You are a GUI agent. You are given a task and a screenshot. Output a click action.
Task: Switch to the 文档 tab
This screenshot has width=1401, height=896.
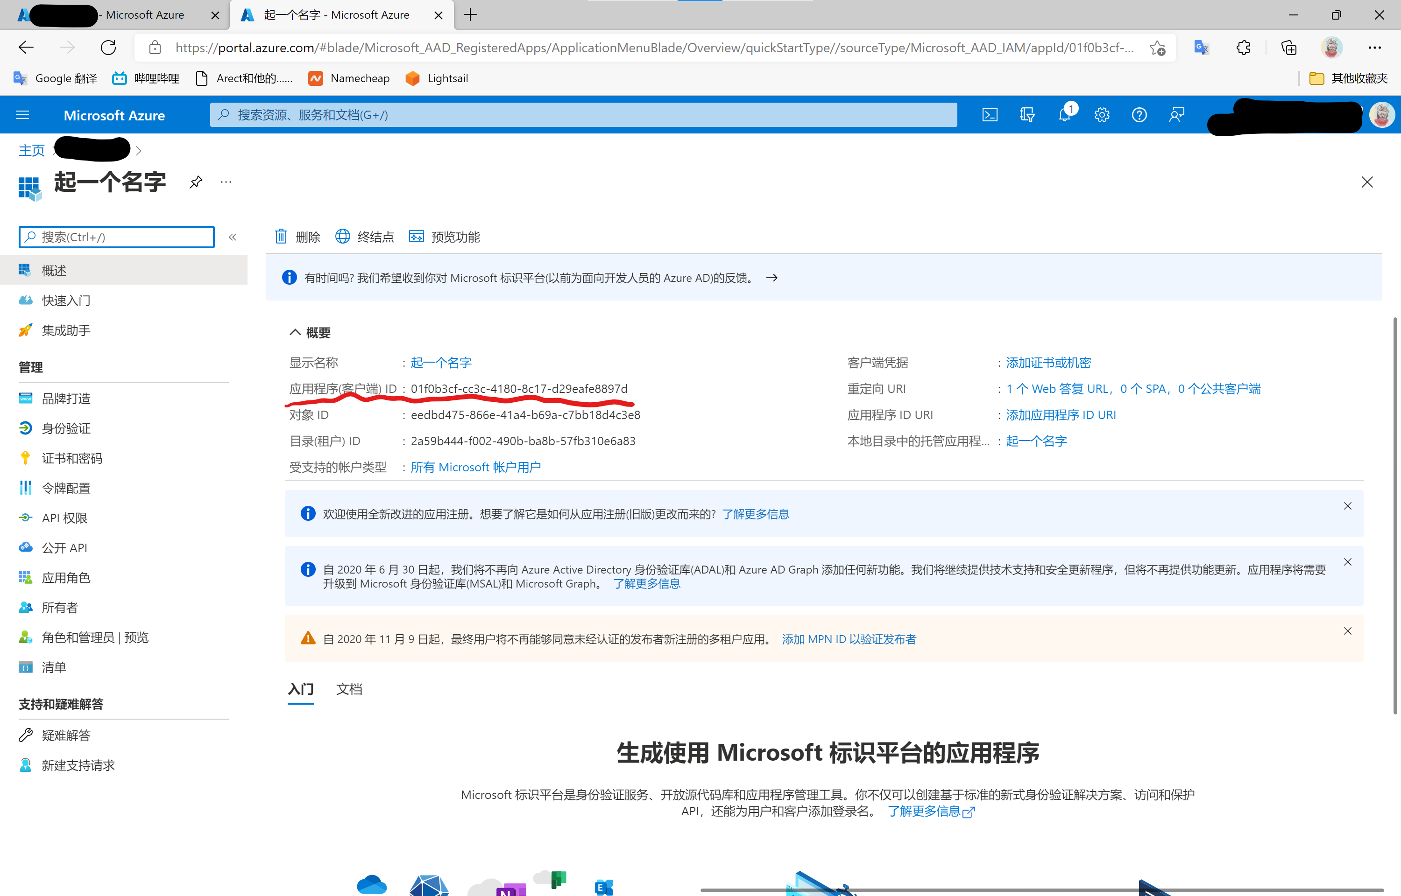pos(349,689)
